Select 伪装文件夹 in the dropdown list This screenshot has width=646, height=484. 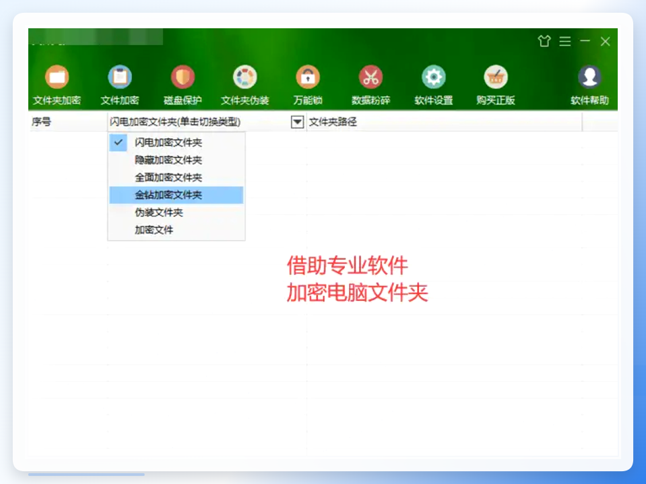176,212
